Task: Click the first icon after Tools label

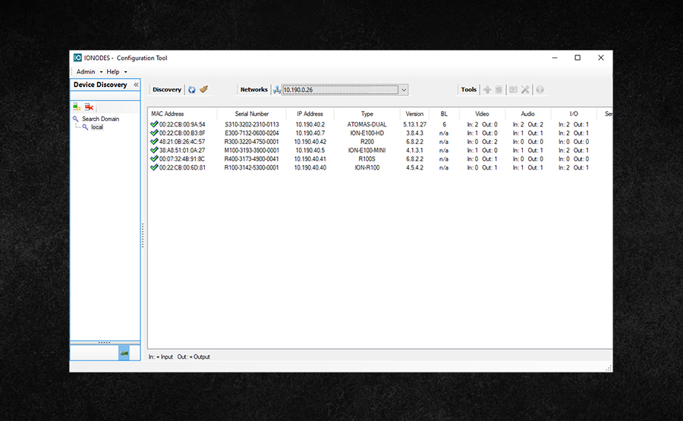Action: (486, 89)
